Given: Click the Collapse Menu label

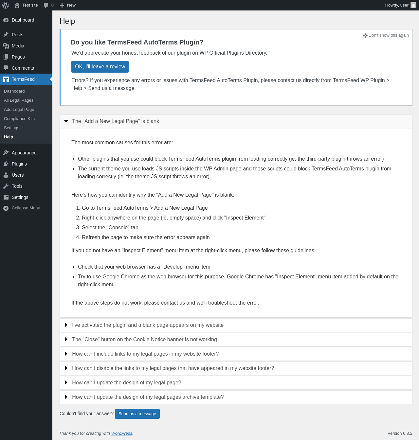Looking at the screenshot, I should (x=26, y=208).
